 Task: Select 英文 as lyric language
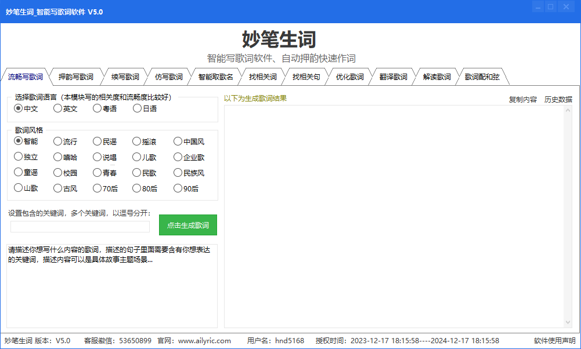[x=65, y=108]
